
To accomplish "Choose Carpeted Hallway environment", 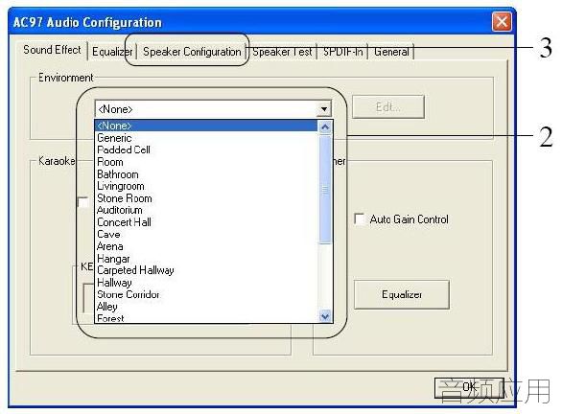I will (206, 270).
